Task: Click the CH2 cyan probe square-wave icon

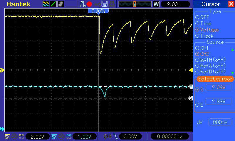Action: 69,137
